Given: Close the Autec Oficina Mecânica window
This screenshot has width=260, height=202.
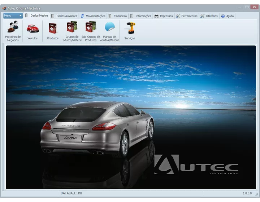Looking at the screenshot, I should (x=254, y=7).
